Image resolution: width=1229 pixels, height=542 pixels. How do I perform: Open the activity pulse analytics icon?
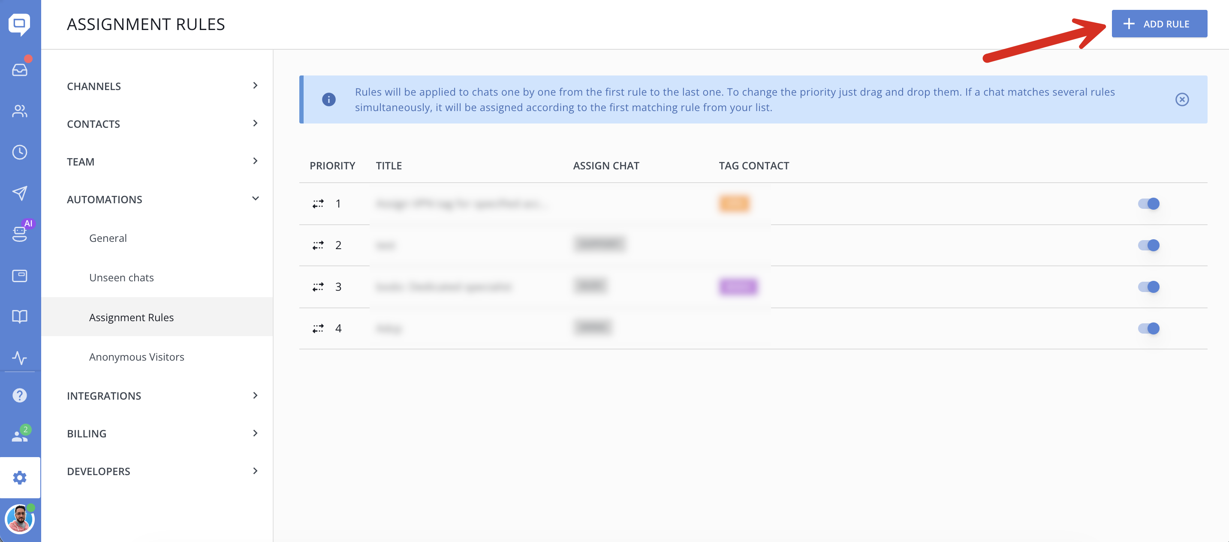20,357
